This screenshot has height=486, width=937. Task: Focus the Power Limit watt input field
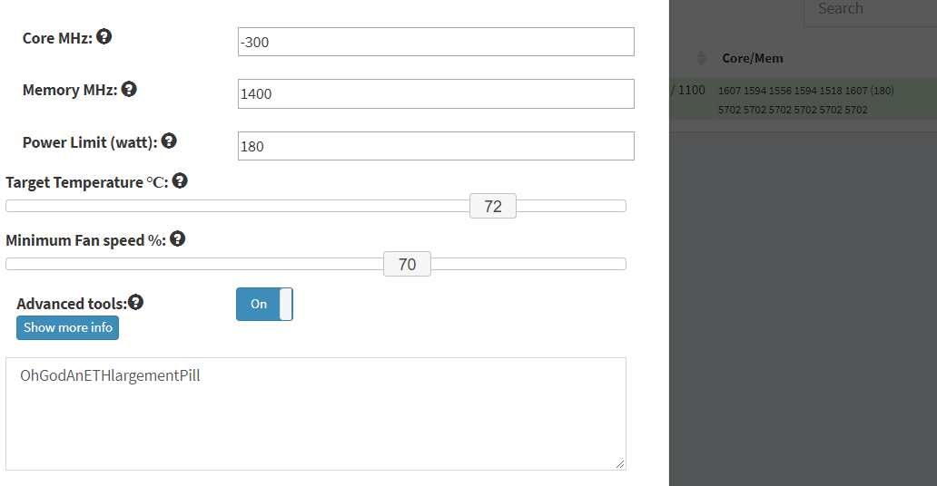coord(436,146)
